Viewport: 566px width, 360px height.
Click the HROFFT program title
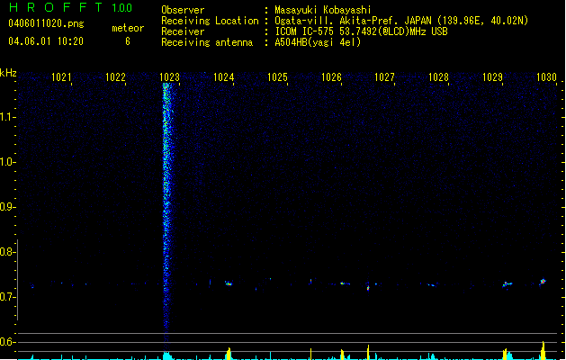coord(56,7)
